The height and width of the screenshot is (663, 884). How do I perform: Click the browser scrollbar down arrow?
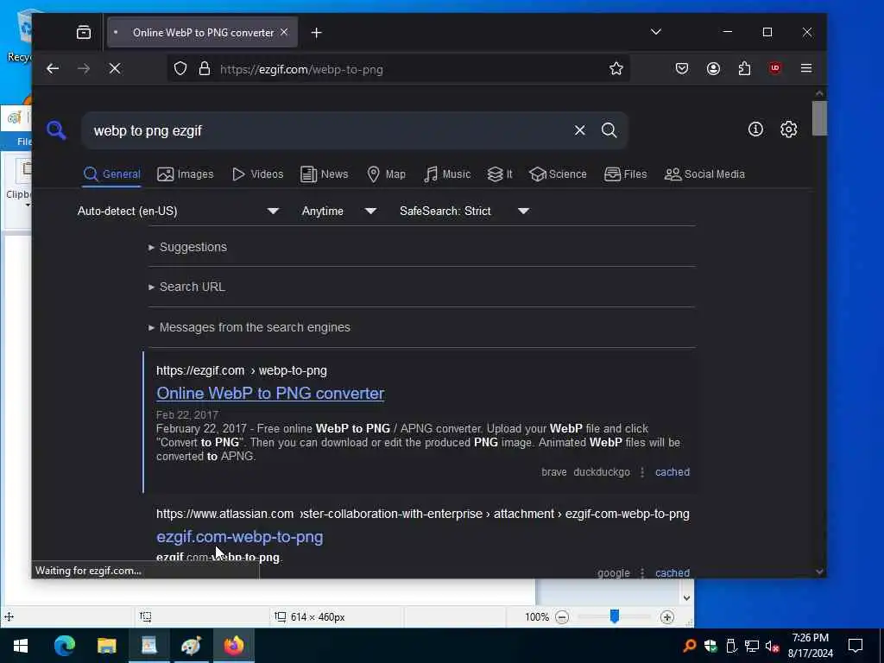[x=820, y=571]
